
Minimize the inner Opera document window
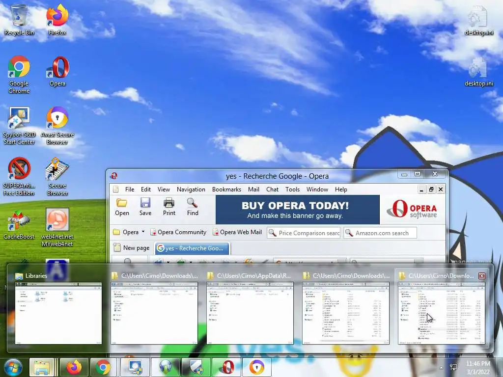click(421, 189)
